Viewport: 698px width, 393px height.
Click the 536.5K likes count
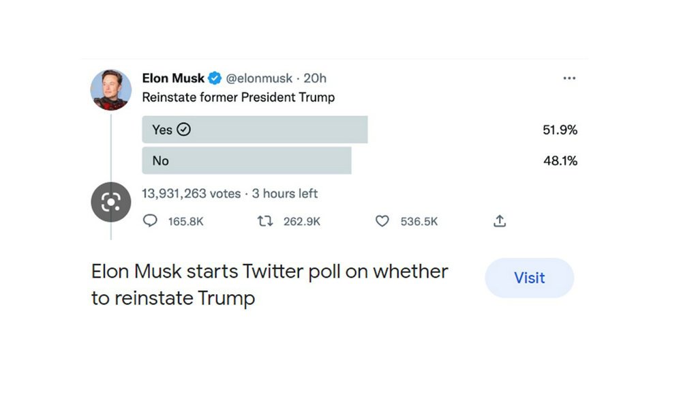pos(419,222)
